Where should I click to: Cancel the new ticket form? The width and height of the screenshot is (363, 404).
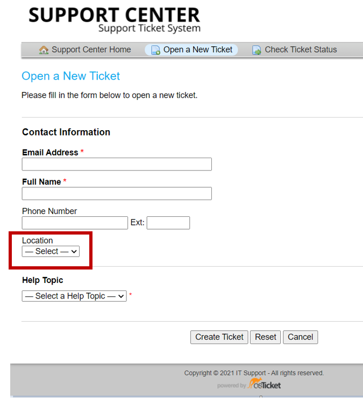point(300,337)
